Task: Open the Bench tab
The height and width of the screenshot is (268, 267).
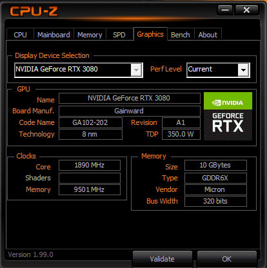Action: (181, 34)
